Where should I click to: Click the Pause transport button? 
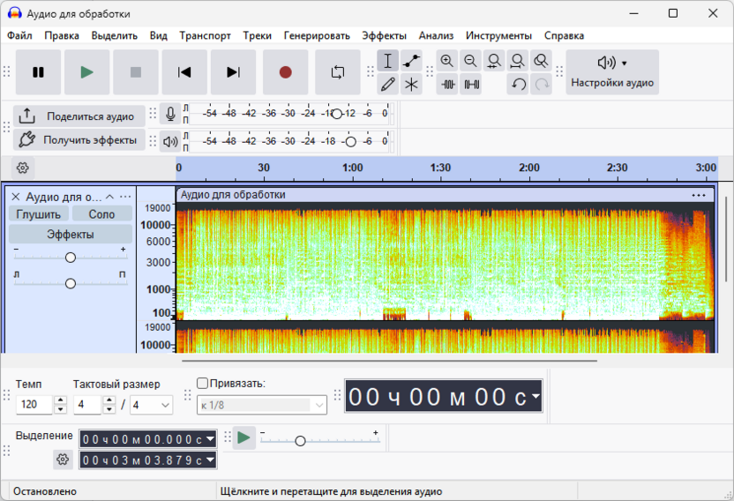coord(39,72)
